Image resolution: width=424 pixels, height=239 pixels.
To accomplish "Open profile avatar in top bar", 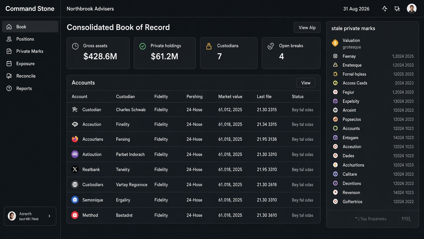I will click(411, 9).
